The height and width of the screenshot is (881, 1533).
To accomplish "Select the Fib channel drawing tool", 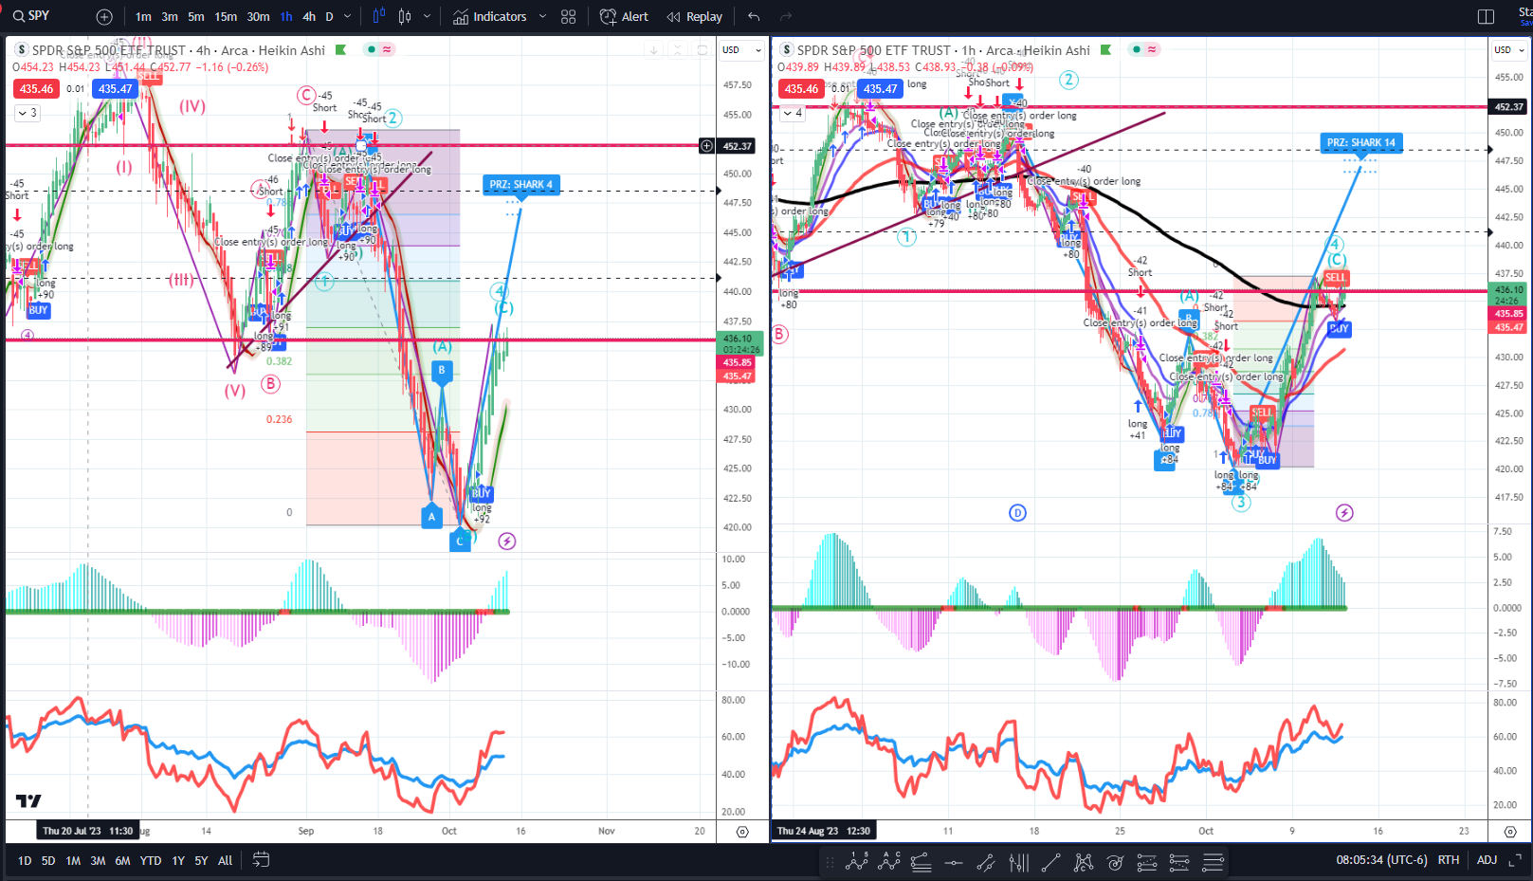I will coord(1179,862).
